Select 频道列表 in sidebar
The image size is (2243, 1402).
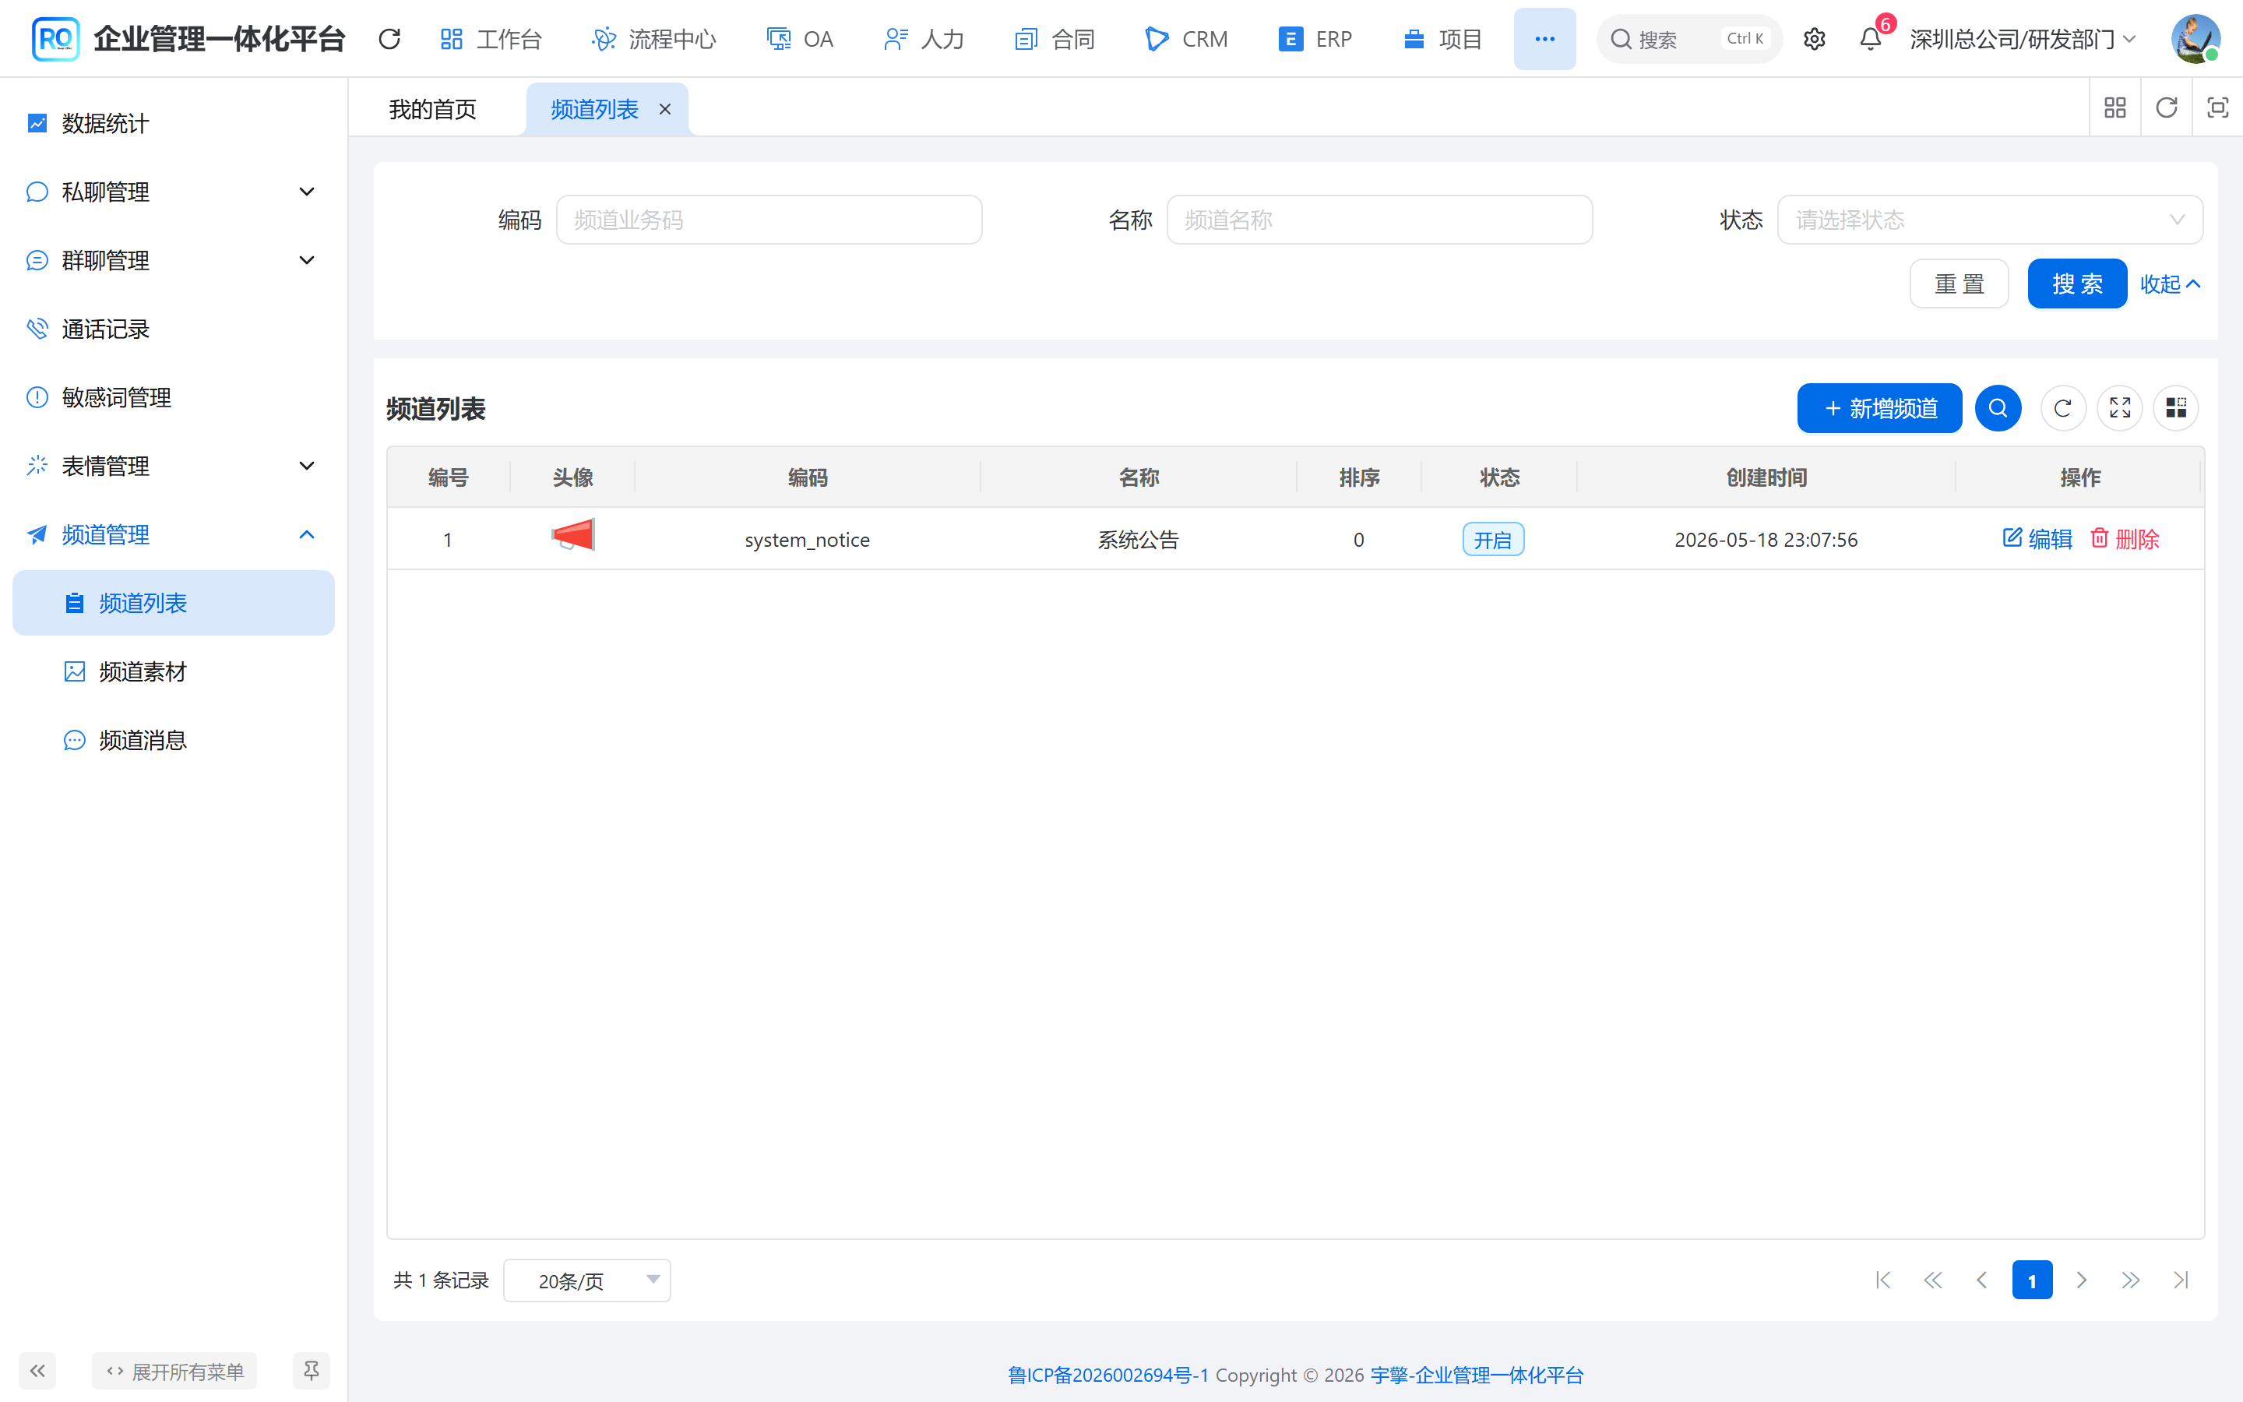[x=174, y=604]
